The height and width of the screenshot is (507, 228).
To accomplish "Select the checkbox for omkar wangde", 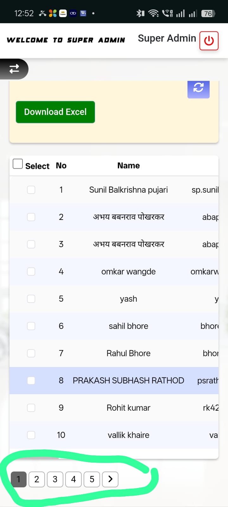I will [x=31, y=272].
